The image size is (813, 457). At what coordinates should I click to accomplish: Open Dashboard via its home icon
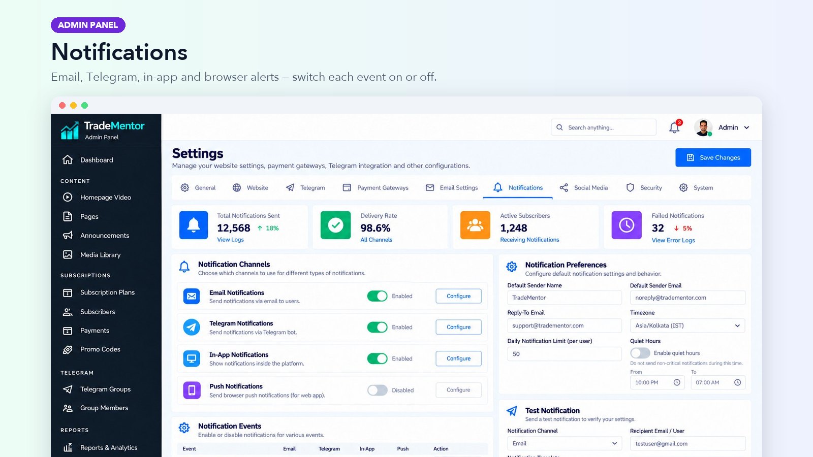(68, 160)
